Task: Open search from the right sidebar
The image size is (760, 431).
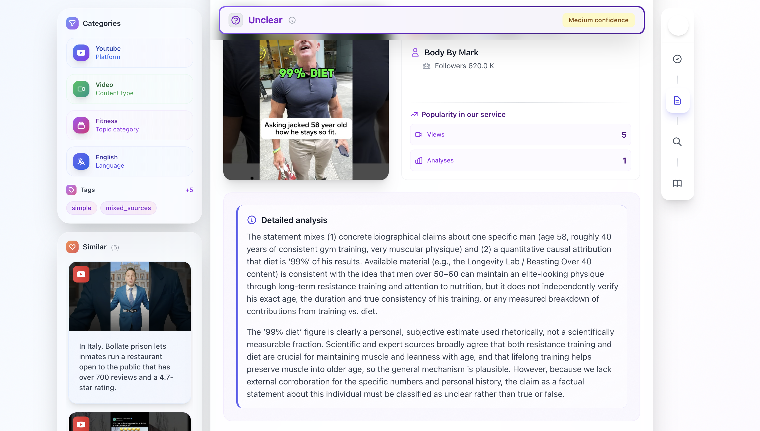Action: click(677, 142)
